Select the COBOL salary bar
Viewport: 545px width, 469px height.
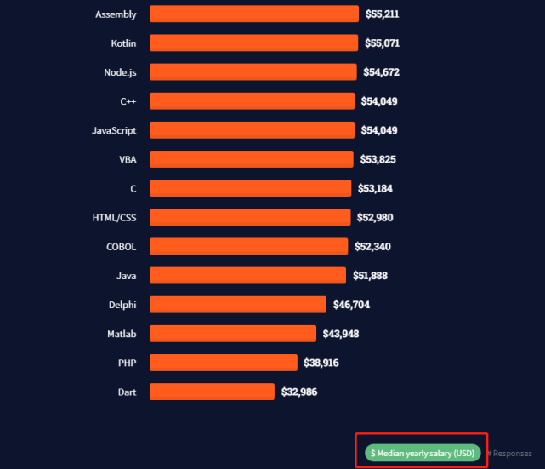tap(248, 246)
